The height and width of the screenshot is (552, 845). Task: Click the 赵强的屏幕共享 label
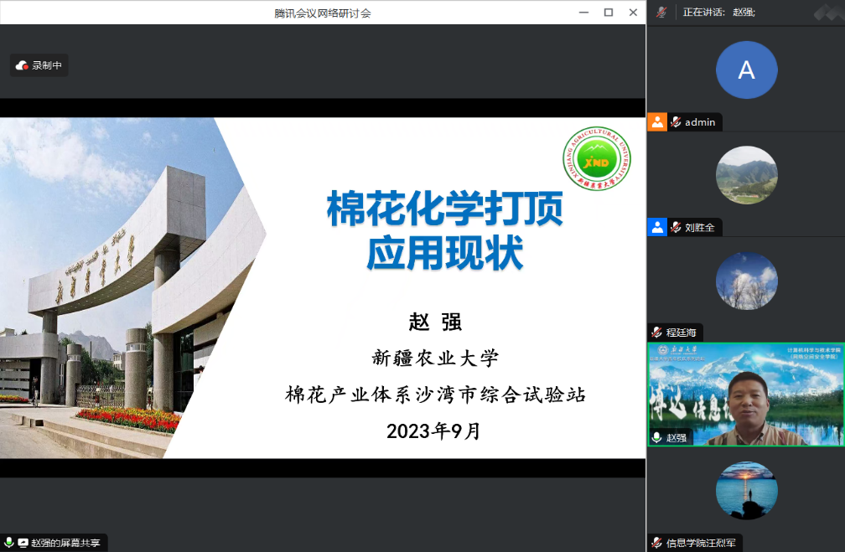click(x=65, y=543)
